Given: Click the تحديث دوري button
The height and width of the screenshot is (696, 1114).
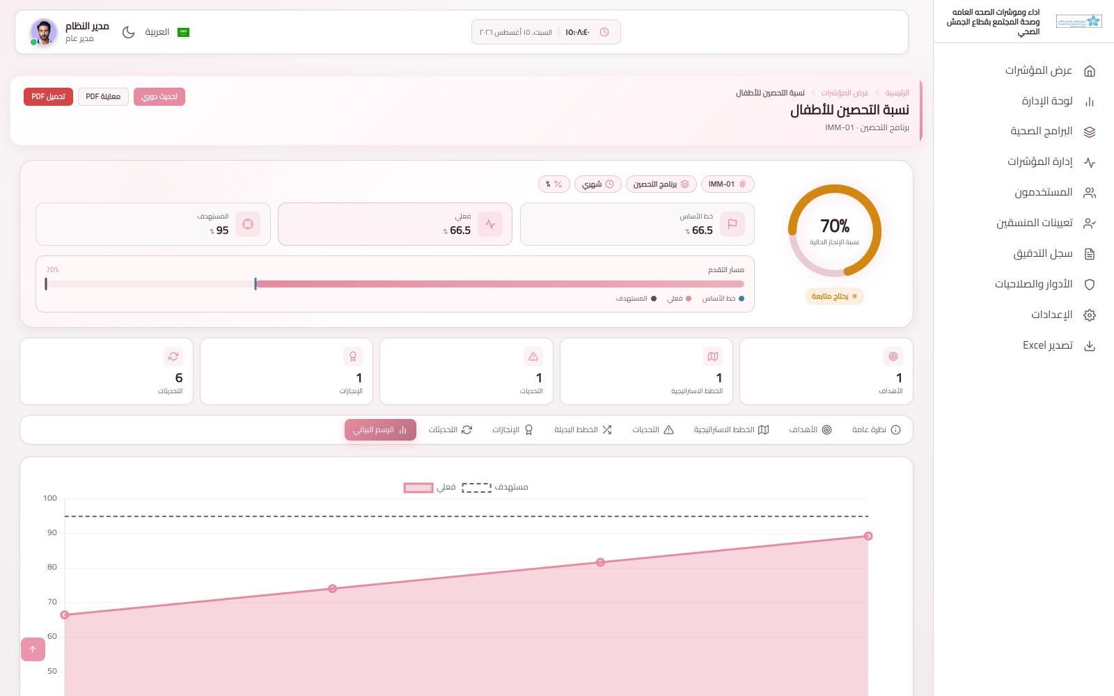Looking at the screenshot, I should (x=159, y=97).
